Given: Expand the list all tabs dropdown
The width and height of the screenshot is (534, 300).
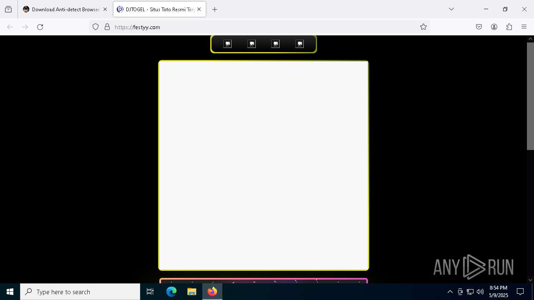Looking at the screenshot, I should (x=451, y=9).
